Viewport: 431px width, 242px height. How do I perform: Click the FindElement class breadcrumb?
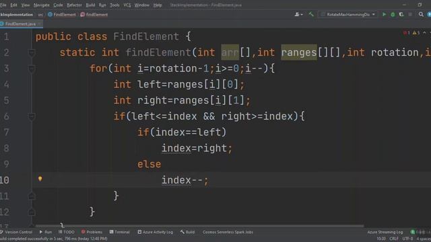click(62, 15)
